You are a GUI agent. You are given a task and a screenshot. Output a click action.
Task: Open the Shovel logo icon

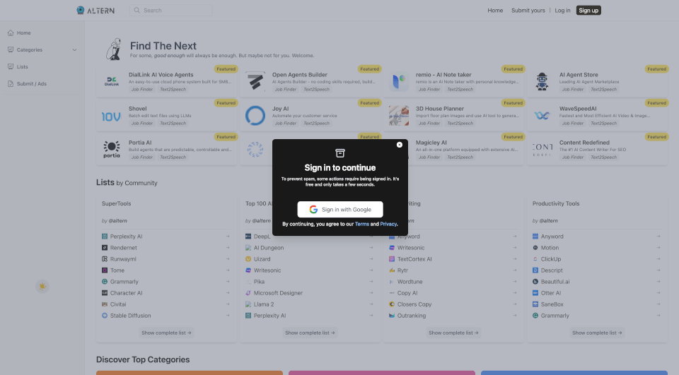pos(111,117)
